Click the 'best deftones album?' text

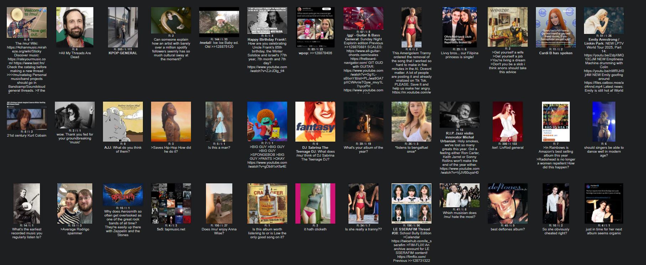coord(508,229)
